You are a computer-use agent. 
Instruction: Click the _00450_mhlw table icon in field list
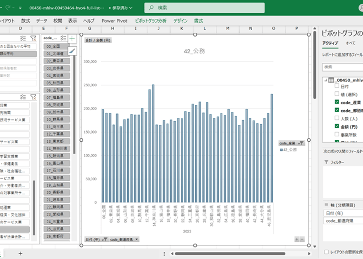coord(331,80)
